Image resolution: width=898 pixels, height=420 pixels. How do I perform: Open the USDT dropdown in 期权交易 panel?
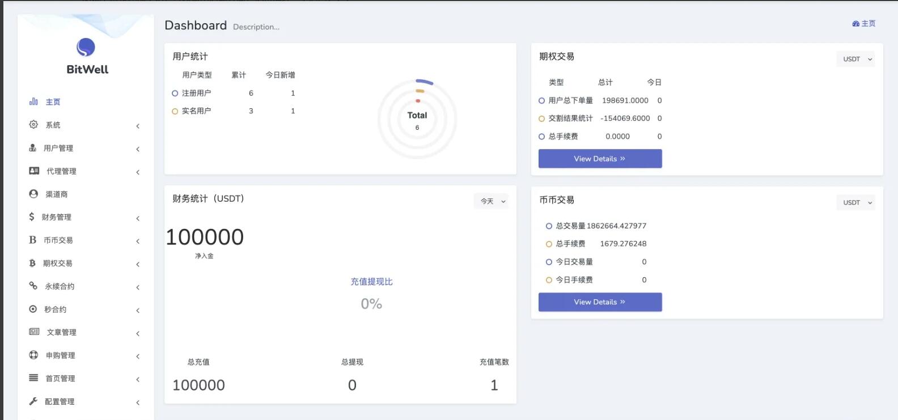[x=855, y=59]
